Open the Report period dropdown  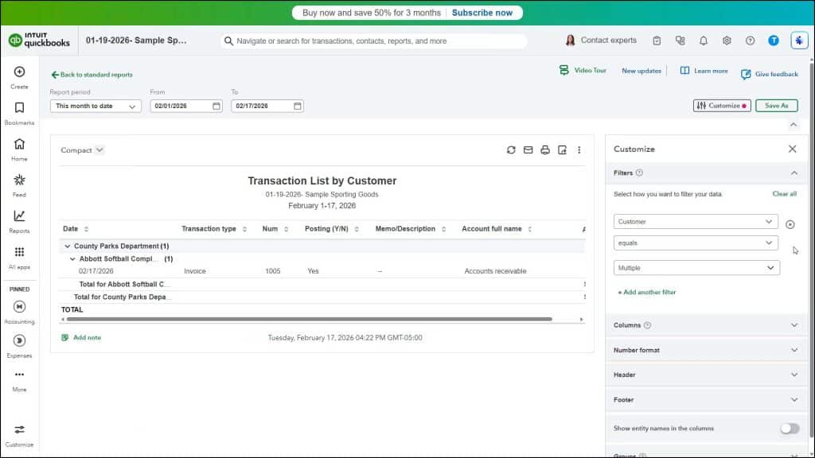pos(95,105)
